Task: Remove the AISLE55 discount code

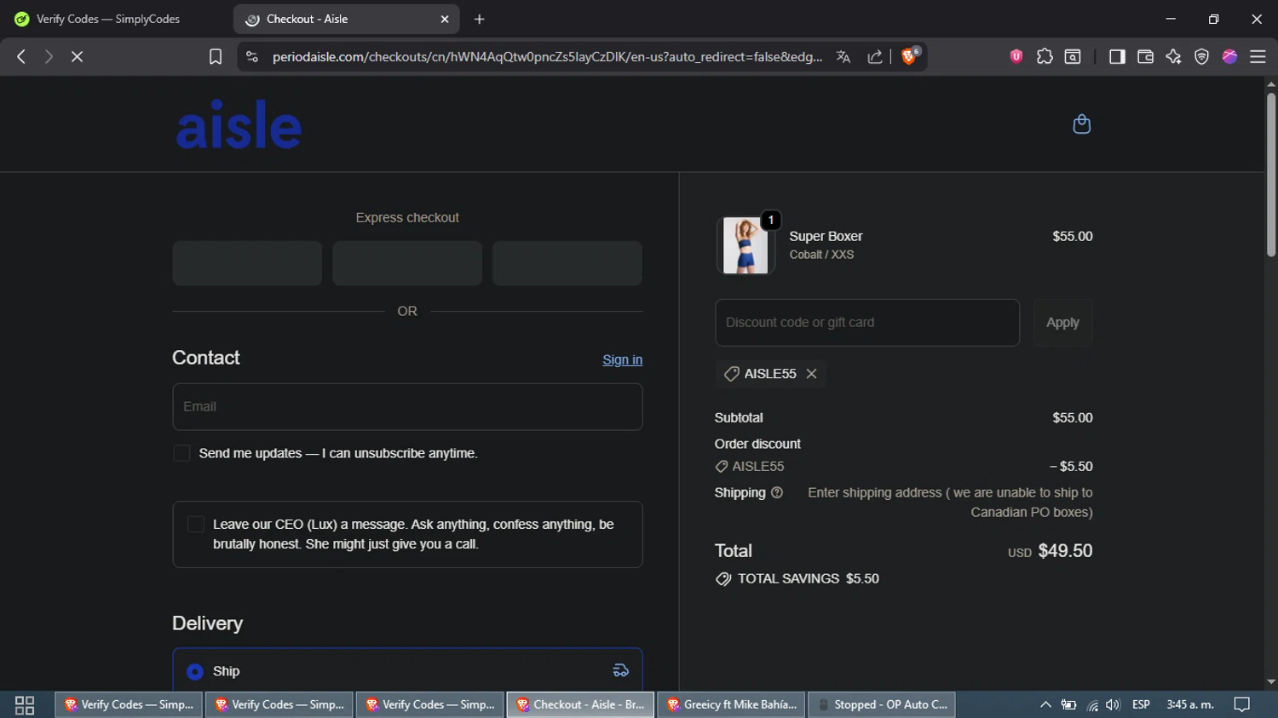Action: coord(811,374)
